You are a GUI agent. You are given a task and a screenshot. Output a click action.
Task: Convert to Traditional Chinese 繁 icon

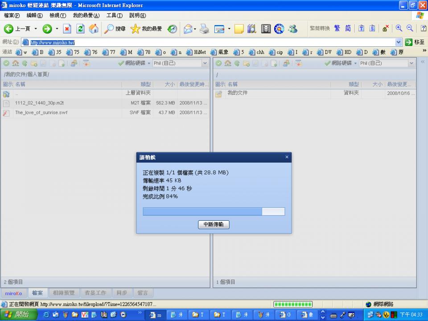tap(337, 28)
